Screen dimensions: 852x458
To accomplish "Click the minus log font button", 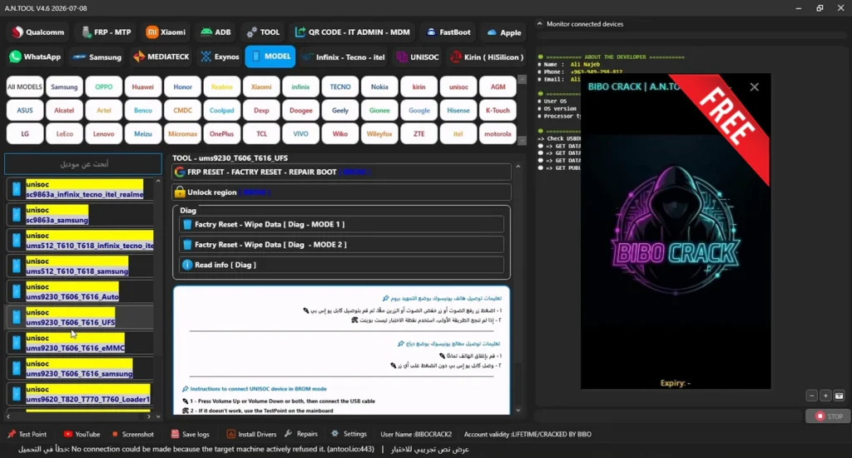I will (812, 396).
